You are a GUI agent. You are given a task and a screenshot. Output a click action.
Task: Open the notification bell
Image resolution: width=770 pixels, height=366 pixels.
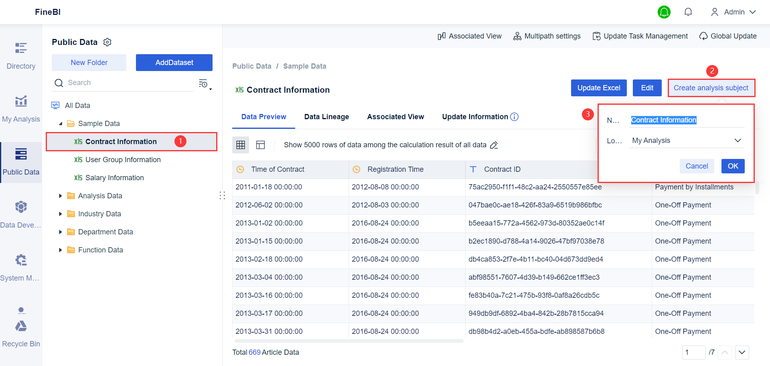click(688, 12)
